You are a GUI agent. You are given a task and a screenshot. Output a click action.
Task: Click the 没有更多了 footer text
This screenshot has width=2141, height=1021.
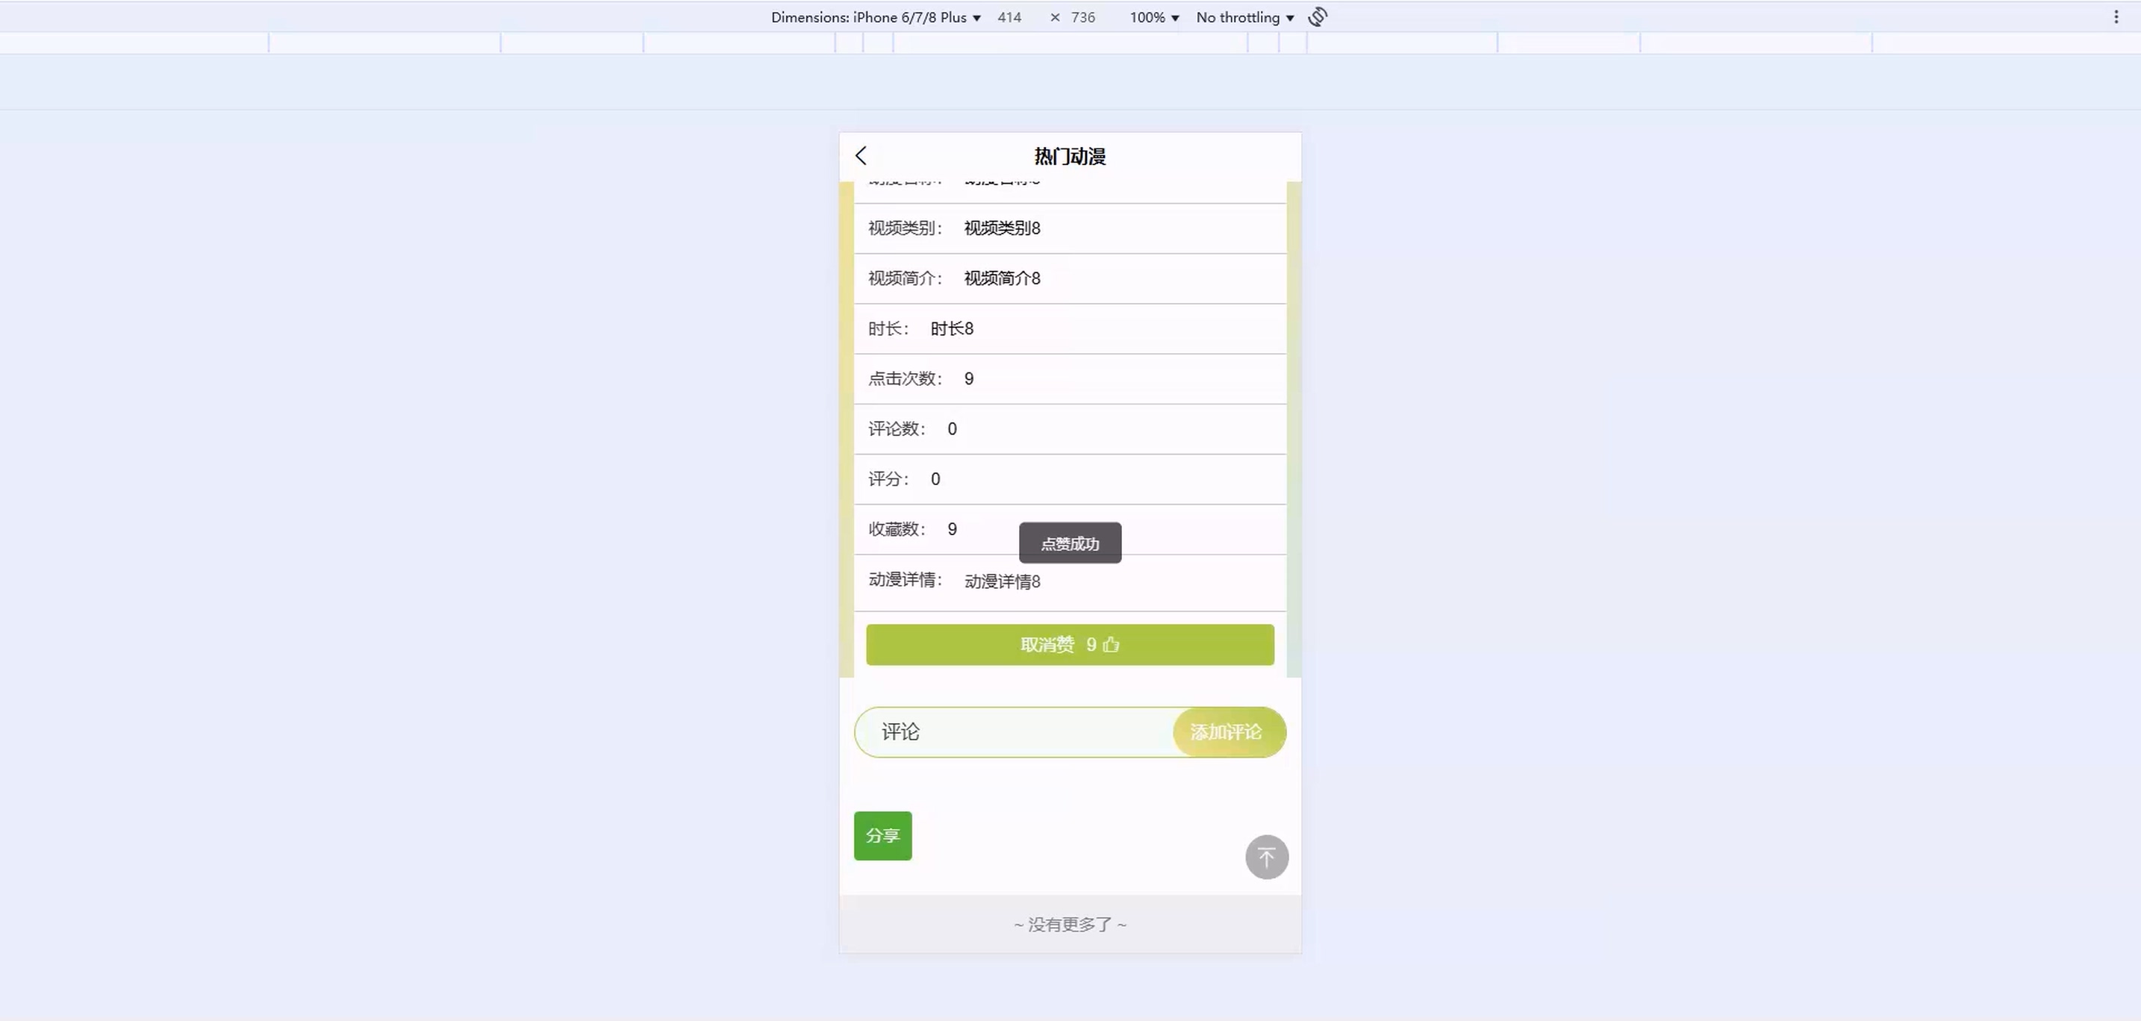tap(1069, 924)
